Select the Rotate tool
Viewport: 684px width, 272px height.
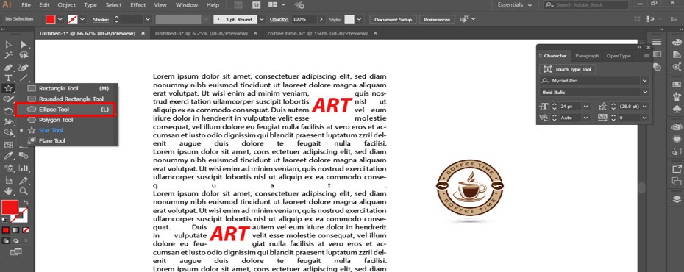coord(8,111)
